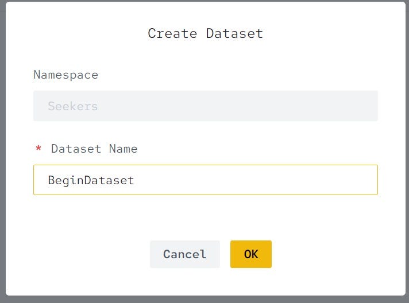Click empty area of the Namespace box
409x303 pixels.
(237, 106)
